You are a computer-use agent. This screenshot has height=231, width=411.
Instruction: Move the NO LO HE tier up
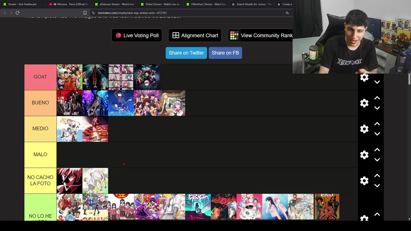coord(377,214)
